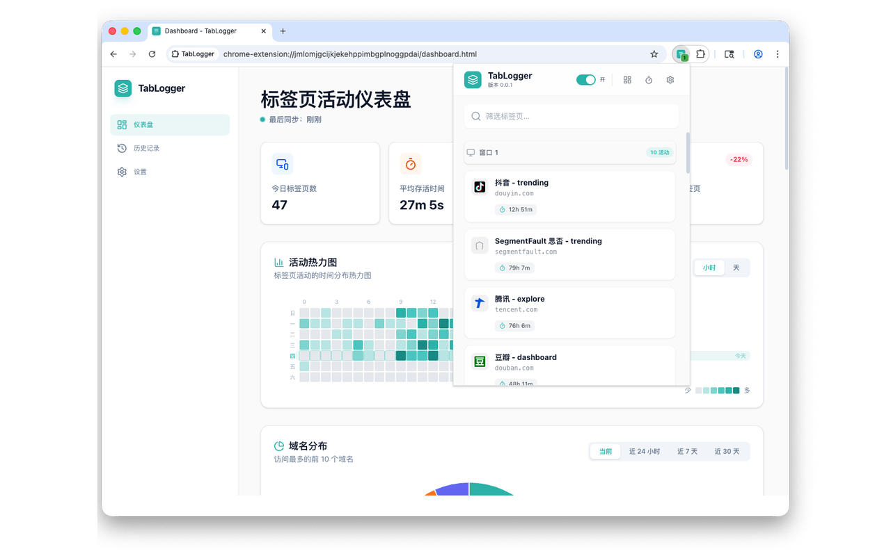
Task: Open the Chrome profile avatar icon
Action: 758,54
